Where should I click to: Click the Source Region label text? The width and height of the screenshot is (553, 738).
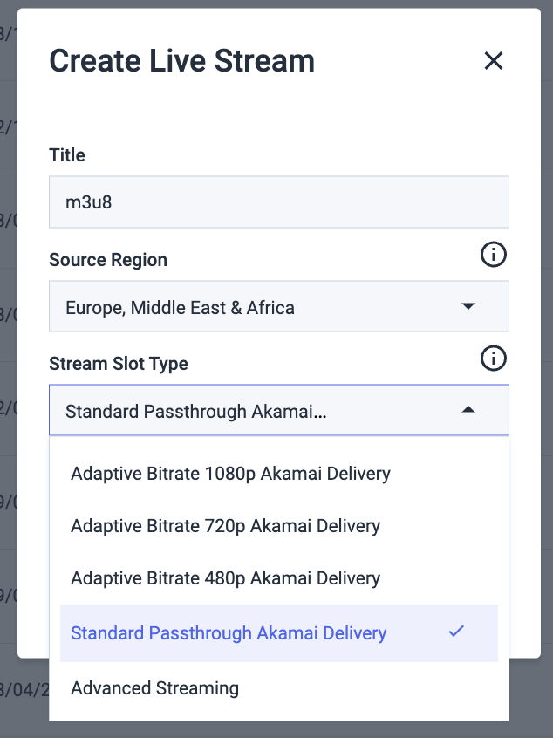coord(108,260)
